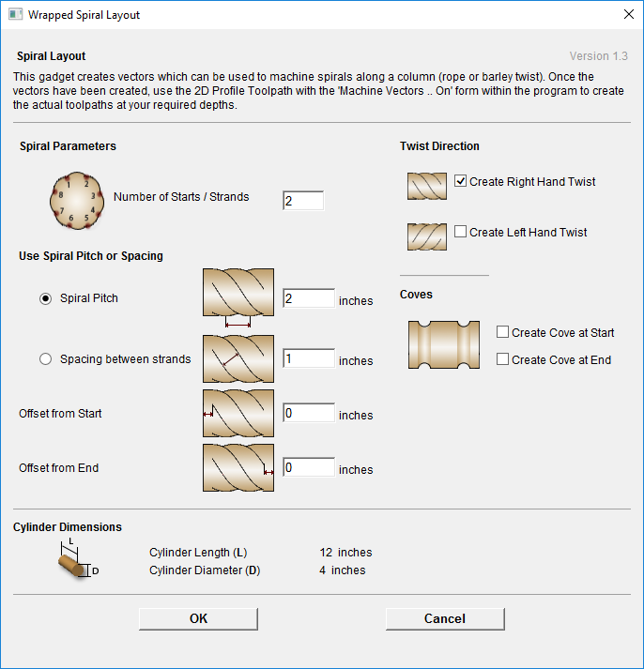Click the cylinder dimensions L/D diagram
Viewport: 644px width, 669px height.
coord(78,558)
